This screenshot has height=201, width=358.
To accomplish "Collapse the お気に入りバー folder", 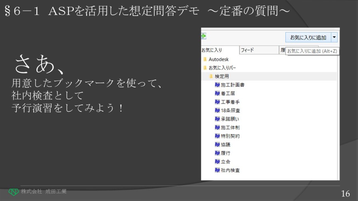I will click(222, 68).
